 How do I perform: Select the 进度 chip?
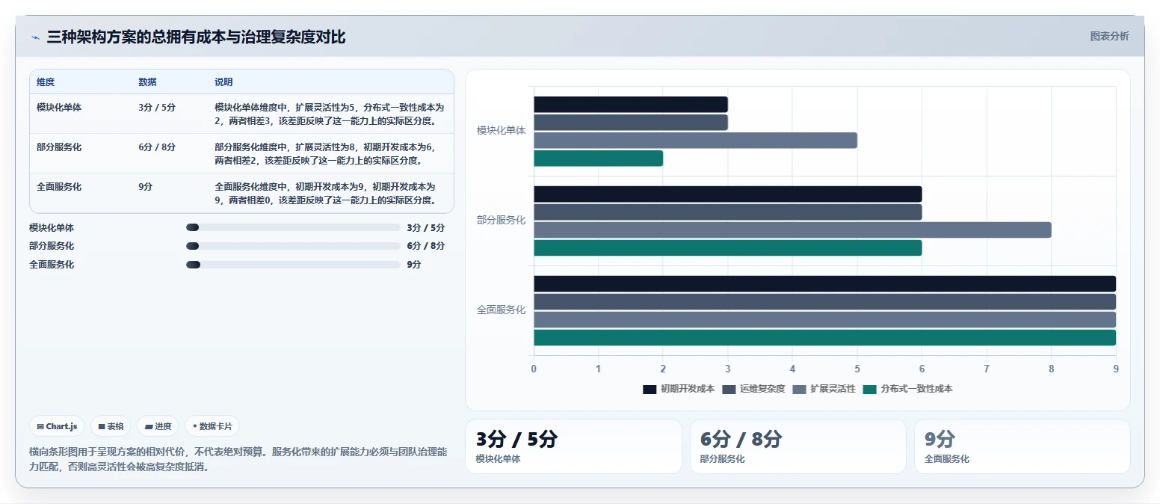click(x=158, y=426)
